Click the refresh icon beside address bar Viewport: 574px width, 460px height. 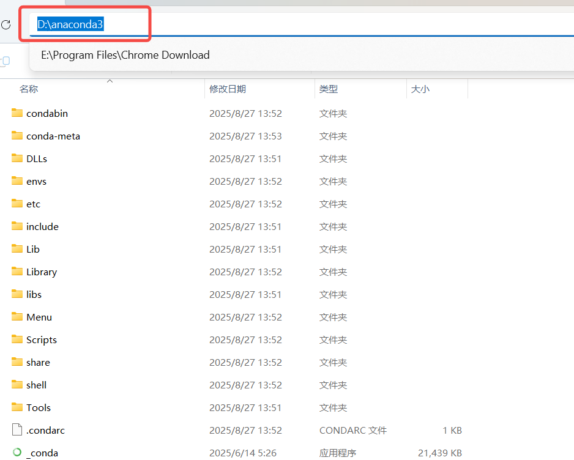click(x=6, y=24)
